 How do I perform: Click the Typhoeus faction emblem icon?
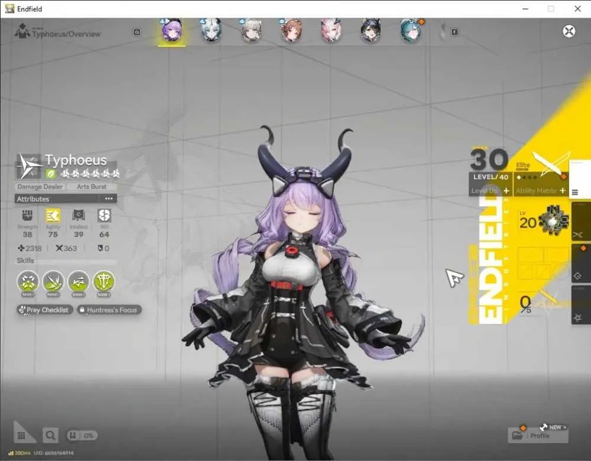[x=28, y=166]
